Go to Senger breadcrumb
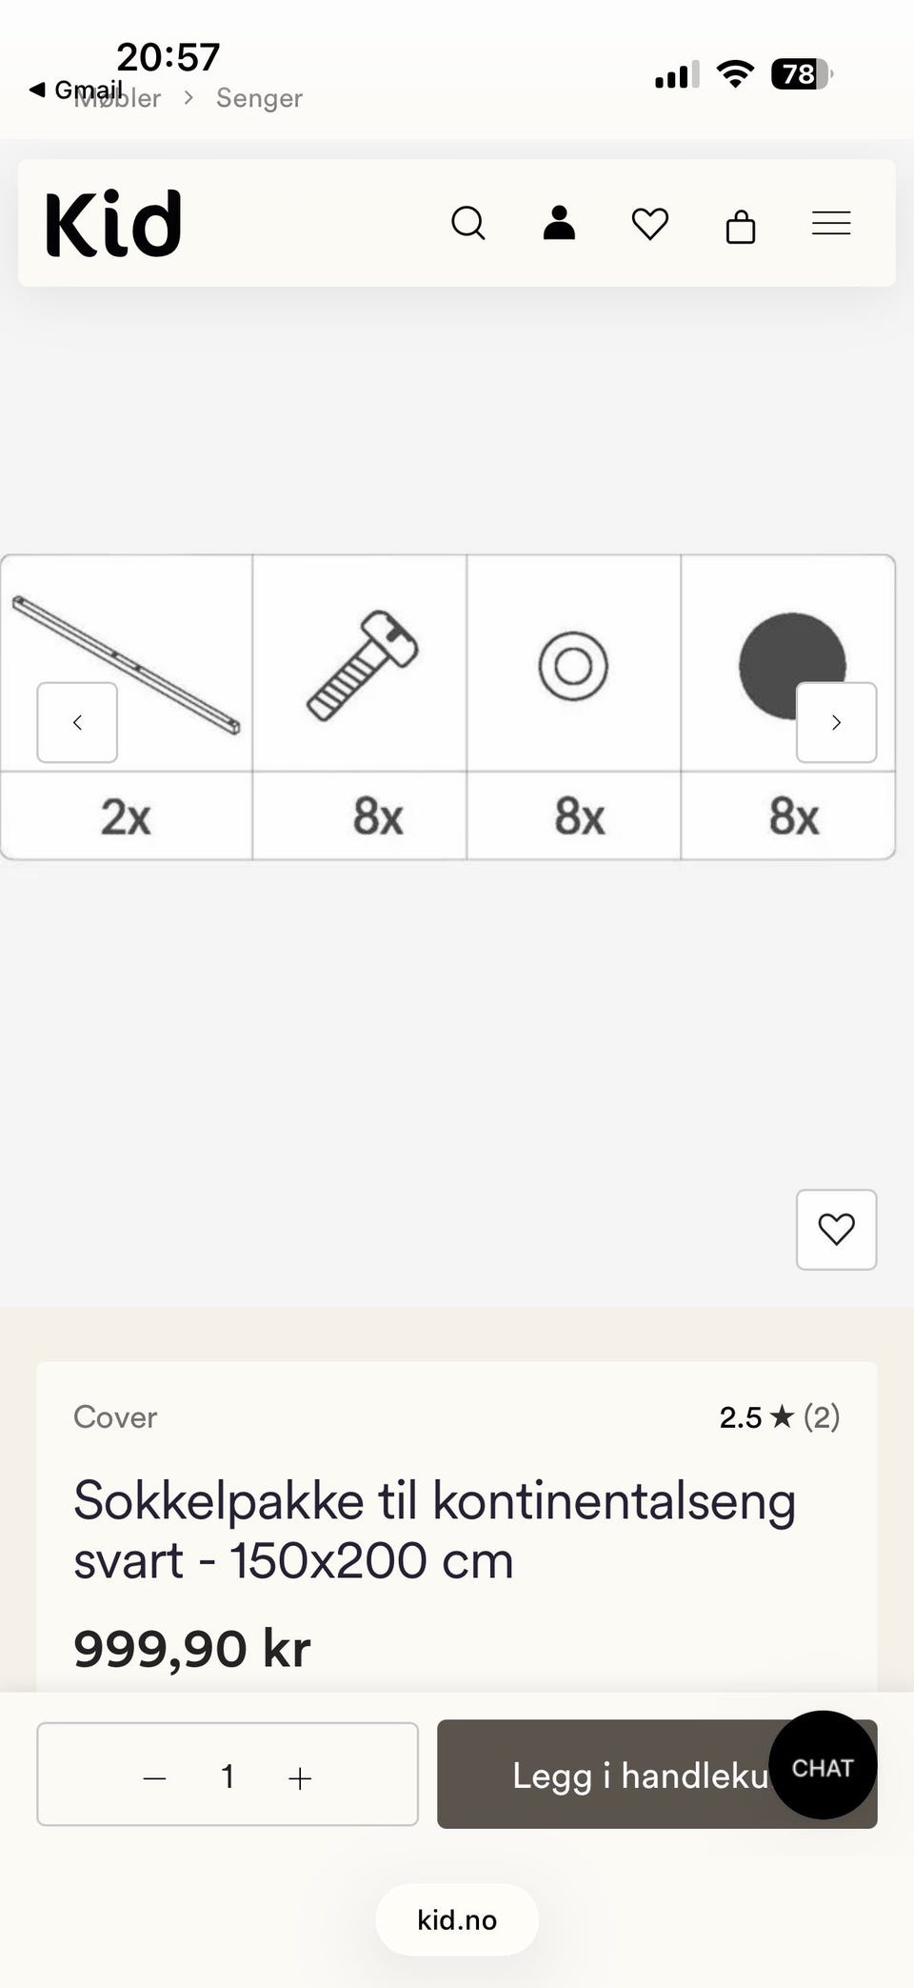 click(259, 98)
